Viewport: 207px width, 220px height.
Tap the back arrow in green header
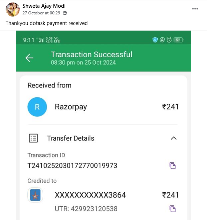point(29,58)
